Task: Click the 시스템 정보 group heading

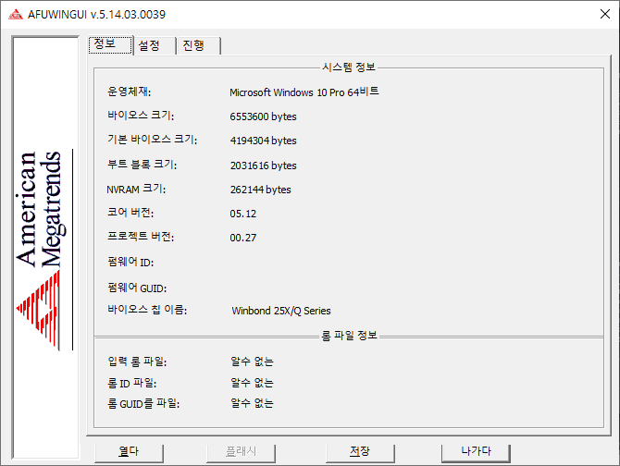Action: pos(348,67)
